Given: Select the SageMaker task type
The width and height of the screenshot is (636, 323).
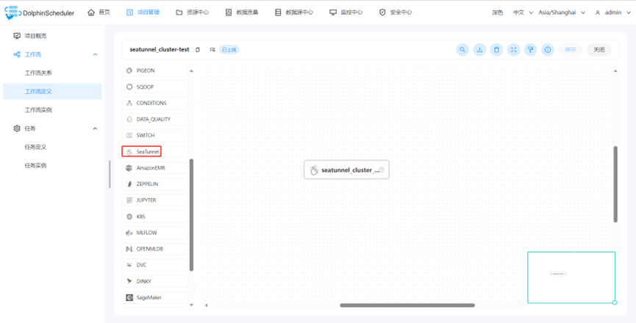Looking at the screenshot, I should [x=155, y=297].
